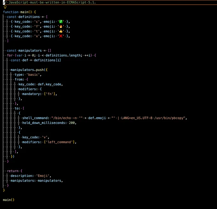
Task: Click the key_code 'c' string
Action: pyautogui.click(x=37, y=22)
